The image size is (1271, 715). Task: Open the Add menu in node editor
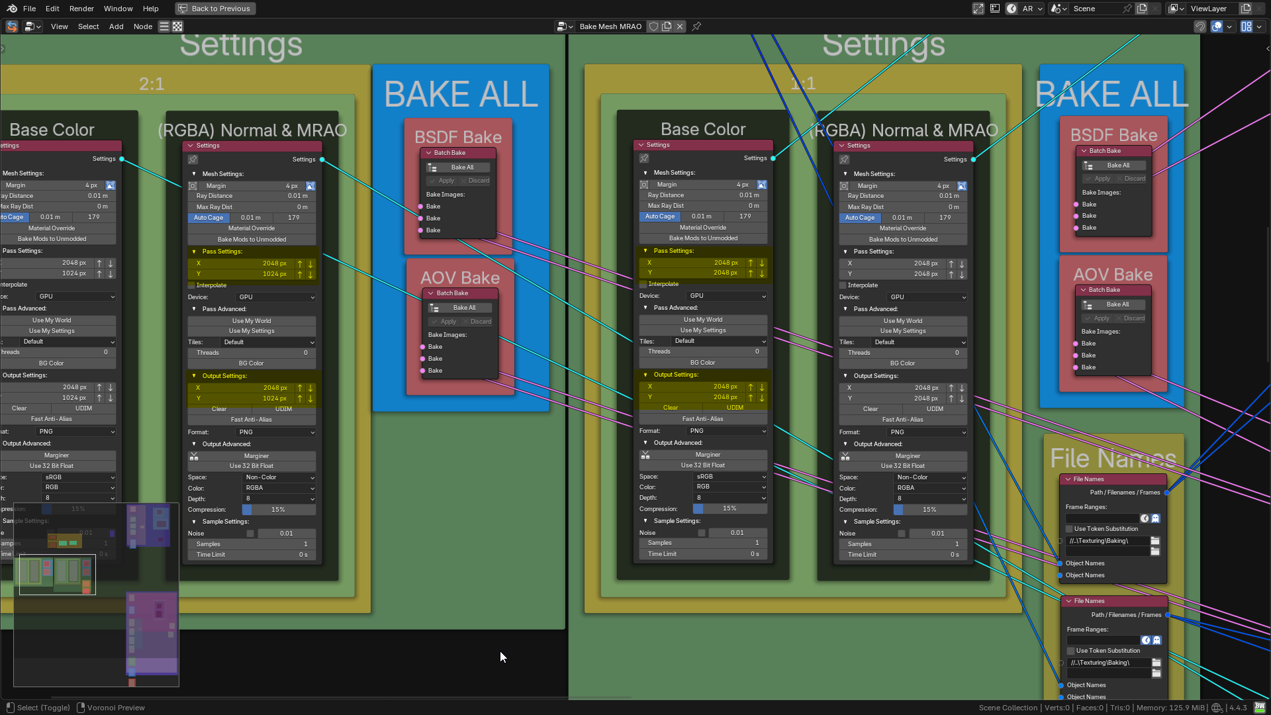[117, 26]
